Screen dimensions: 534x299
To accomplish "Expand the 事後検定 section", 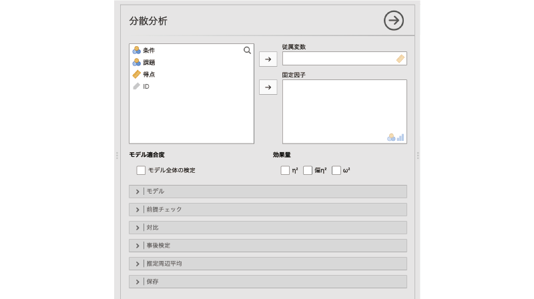I will point(268,246).
